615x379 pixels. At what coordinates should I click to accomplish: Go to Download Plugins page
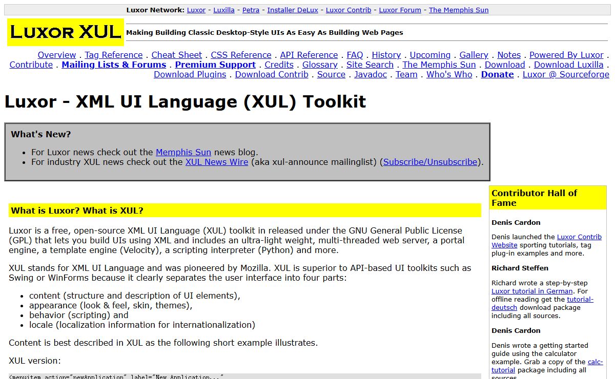point(190,74)
